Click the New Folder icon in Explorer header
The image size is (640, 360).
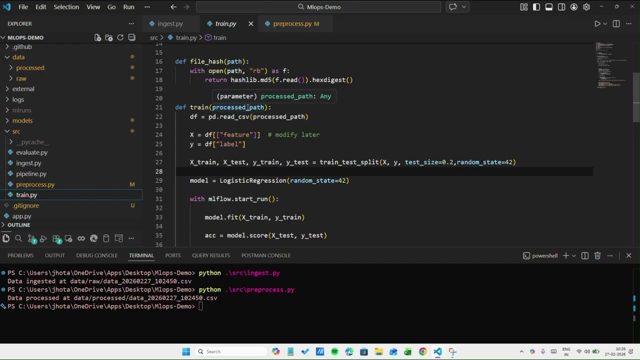tap(108, 37)
